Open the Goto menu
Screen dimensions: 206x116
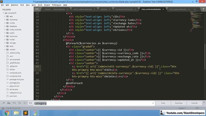tap(33, 5)
